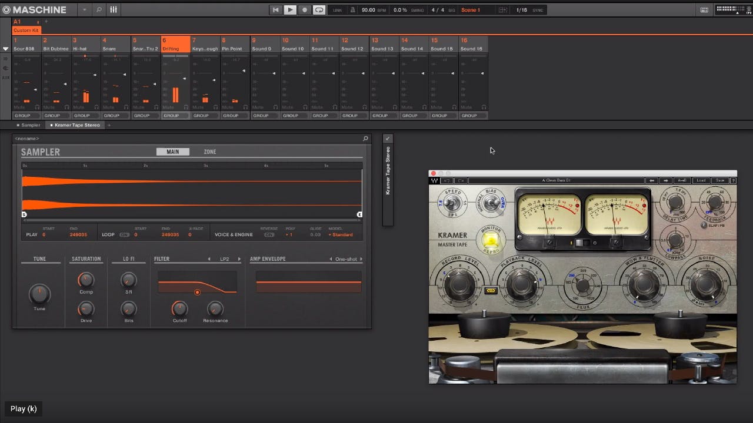The height and width of the screenshot is (423, 753).
Task: Mute the Drifting channel
Action: 168,107
